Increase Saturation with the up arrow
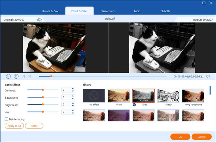The image size is (216, 142). click(x=73, y=96)
